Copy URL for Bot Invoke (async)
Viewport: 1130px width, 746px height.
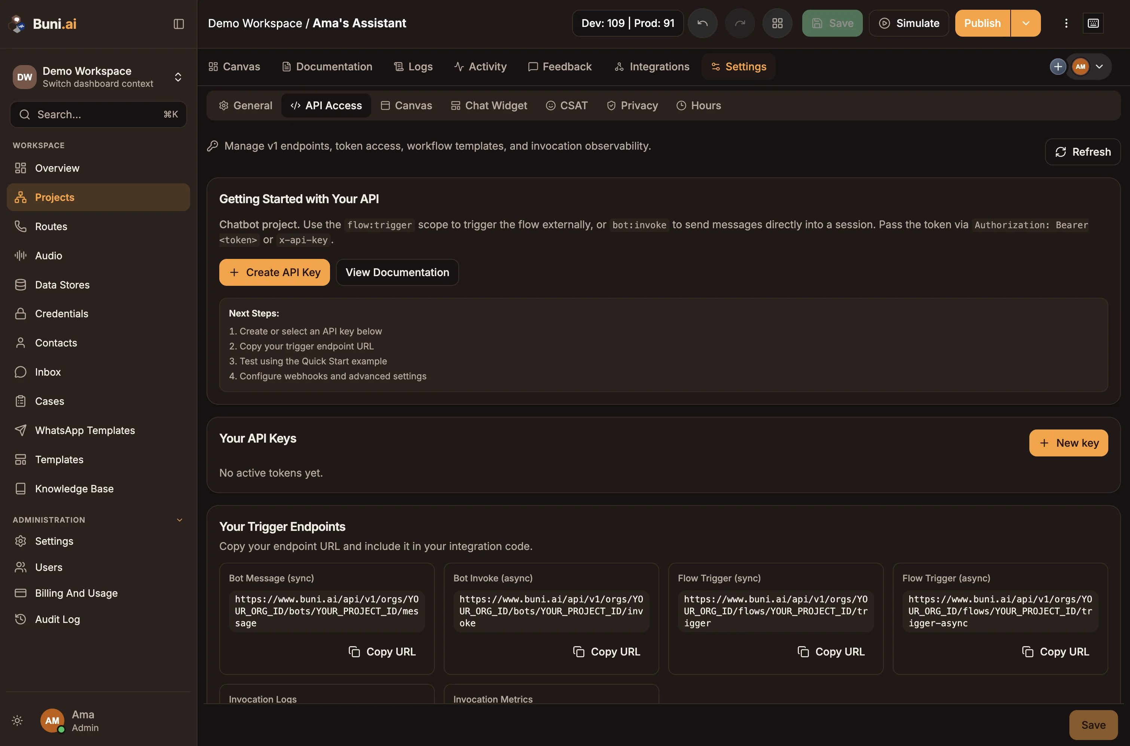pyautogui.click(x=607, y=651)
